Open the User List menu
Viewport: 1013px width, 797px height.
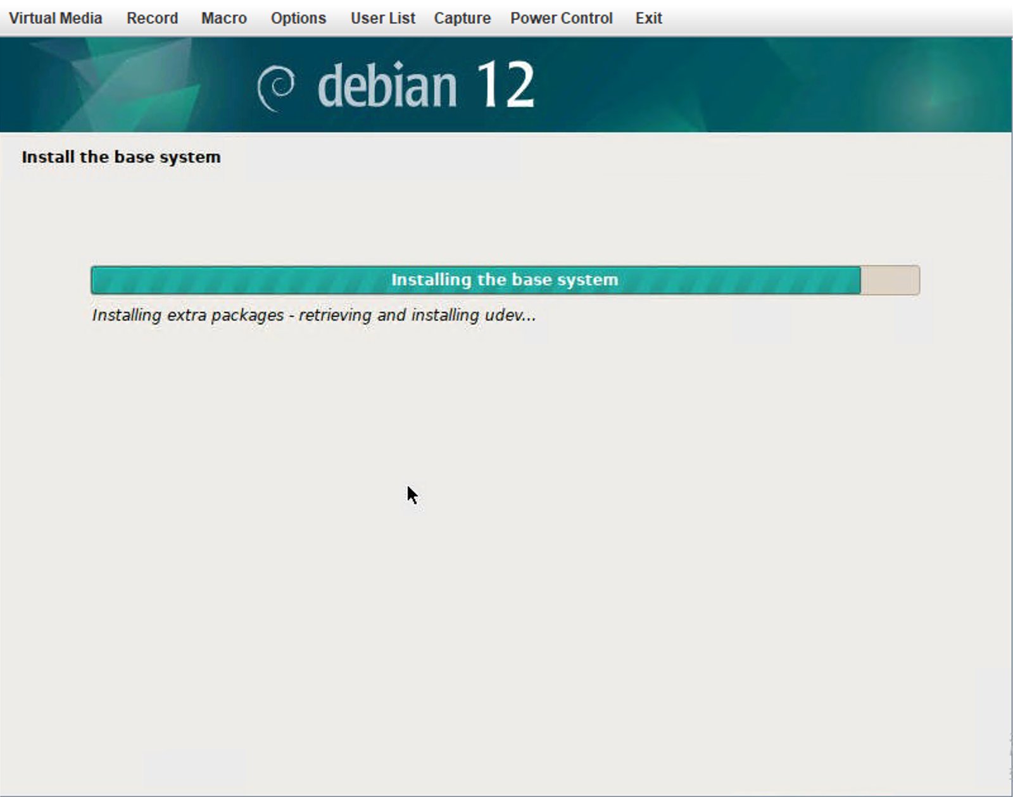pos(382,18)
